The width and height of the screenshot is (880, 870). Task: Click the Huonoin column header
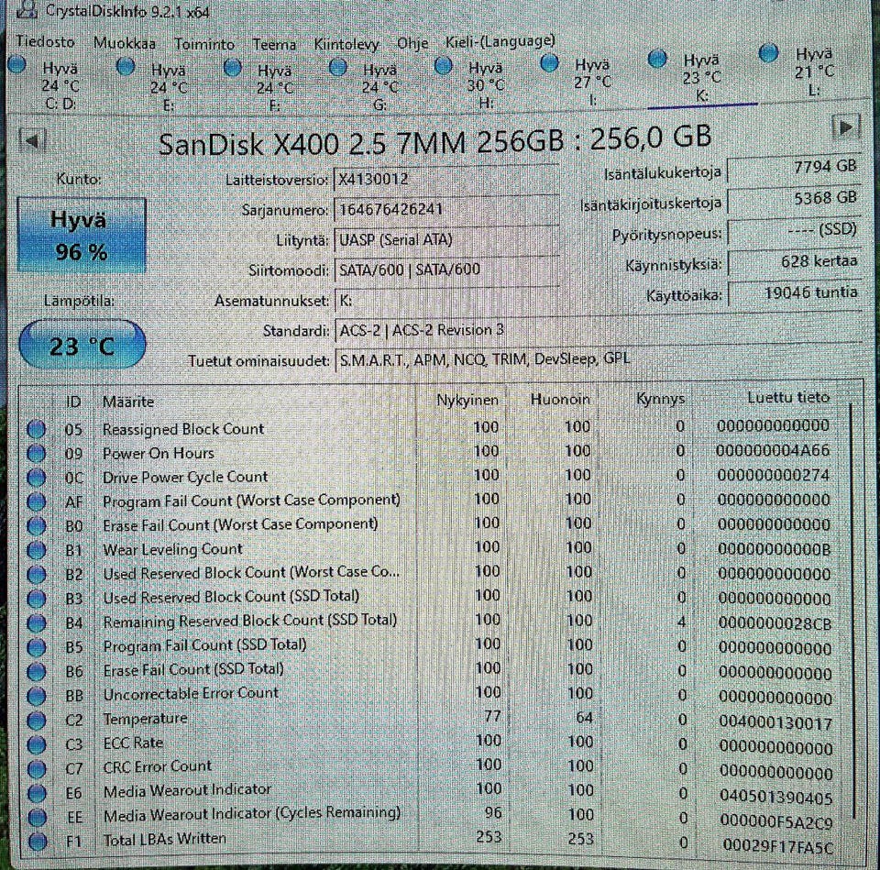pos(560,400)
